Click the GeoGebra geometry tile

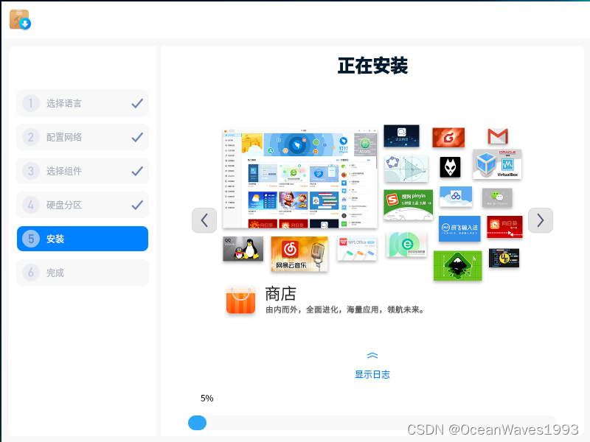click(x=406, y=169)
